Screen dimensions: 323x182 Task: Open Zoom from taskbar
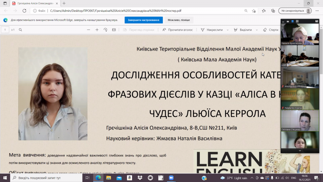pyautogui.click(x=171, y=178)
